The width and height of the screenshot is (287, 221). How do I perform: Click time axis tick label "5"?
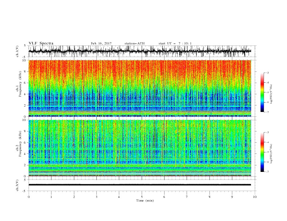(x=142, y=197)
